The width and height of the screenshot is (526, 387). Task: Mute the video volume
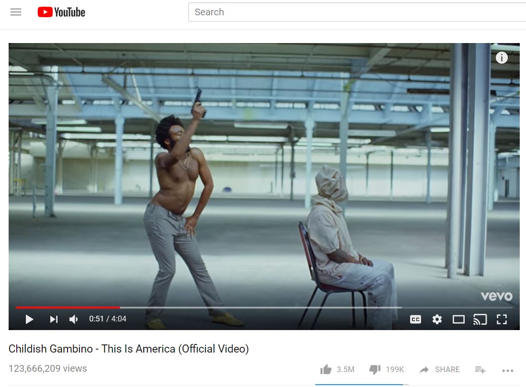73,319
